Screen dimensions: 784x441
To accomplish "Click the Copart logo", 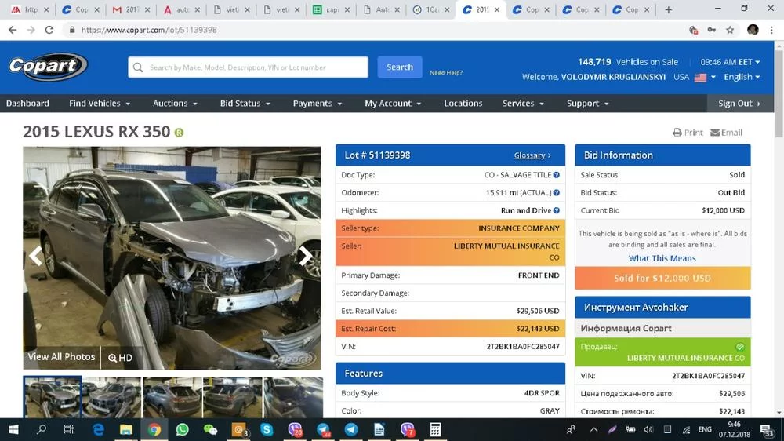I will (48, 67).
